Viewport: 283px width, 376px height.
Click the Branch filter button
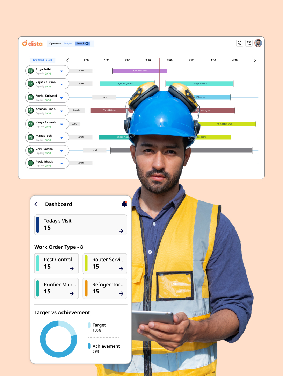pos(82,43)
